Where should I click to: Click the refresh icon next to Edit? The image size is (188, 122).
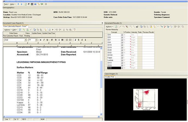click(20, 30)
